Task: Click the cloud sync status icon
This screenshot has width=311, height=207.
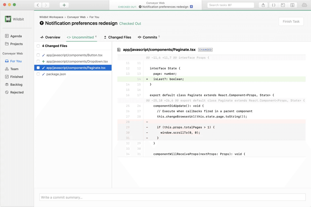Action: [305, 5]
